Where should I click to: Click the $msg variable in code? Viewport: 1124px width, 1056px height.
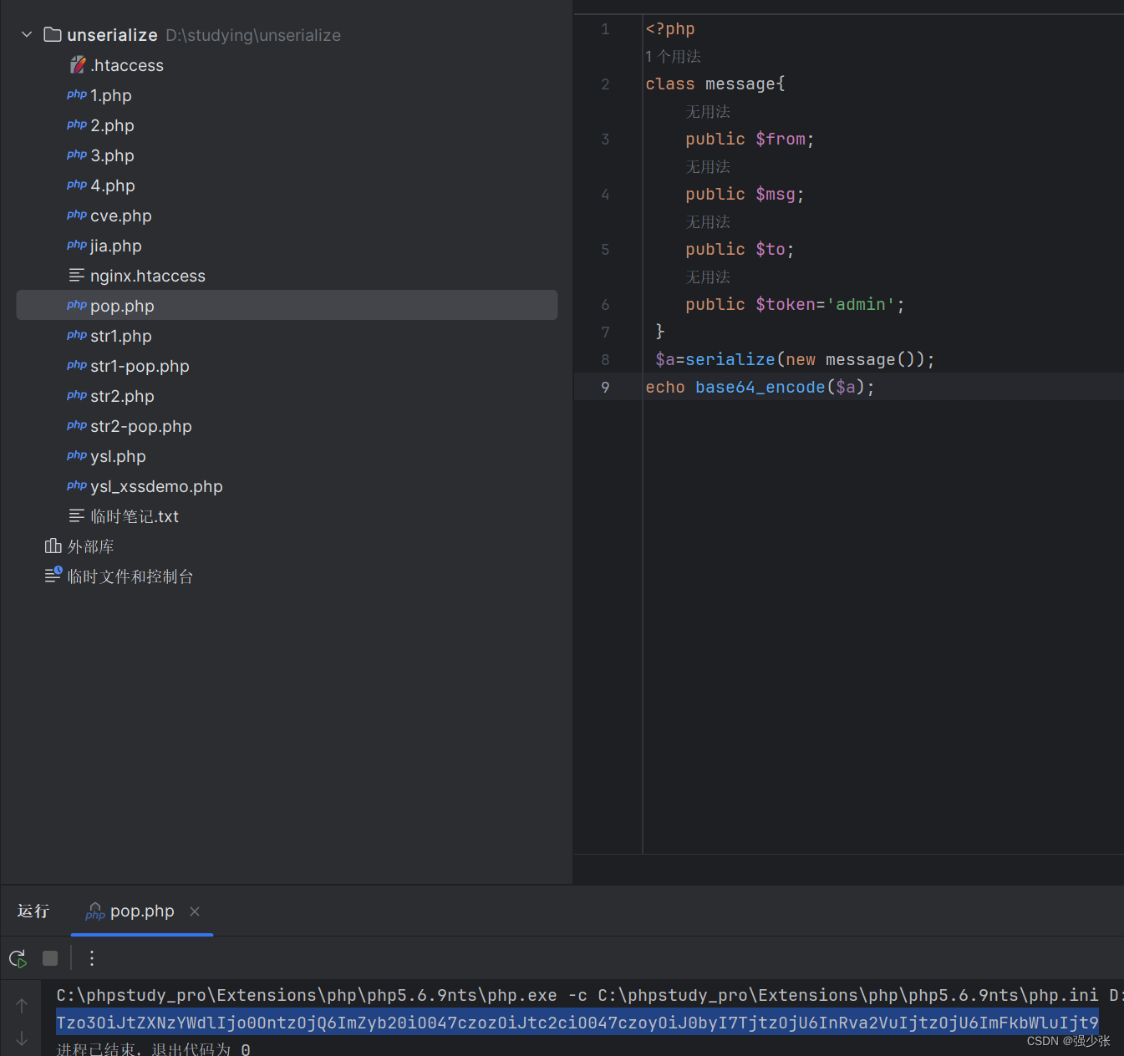coord(776,195)
